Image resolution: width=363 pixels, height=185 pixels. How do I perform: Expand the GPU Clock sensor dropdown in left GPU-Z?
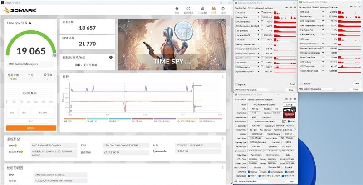(x=258, y=13)
